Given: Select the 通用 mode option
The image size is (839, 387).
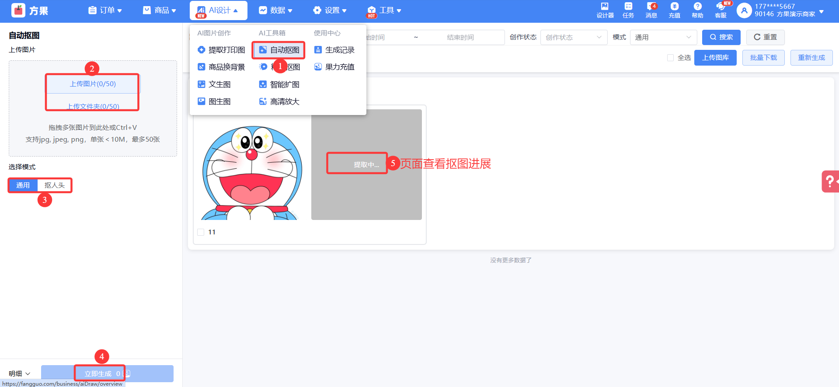Looking at the screenshot, I should pyautogui.click(x=23, y=185).
